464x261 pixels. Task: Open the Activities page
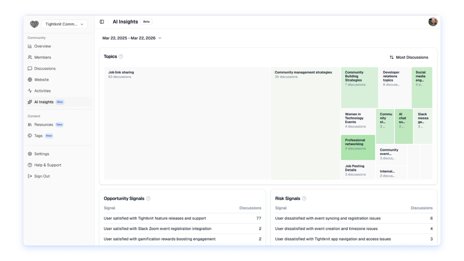click(x=58, y=91)
